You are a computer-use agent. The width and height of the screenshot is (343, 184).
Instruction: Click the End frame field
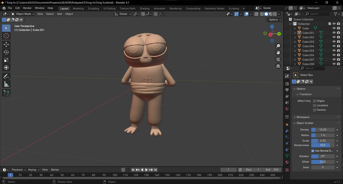pyautogui.click(x=272, y=170)
